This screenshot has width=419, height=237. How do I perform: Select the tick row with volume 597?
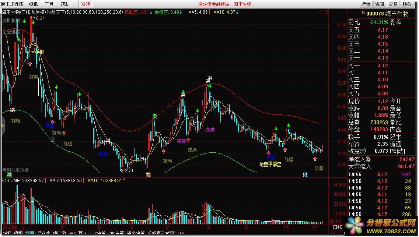point(381,174)
